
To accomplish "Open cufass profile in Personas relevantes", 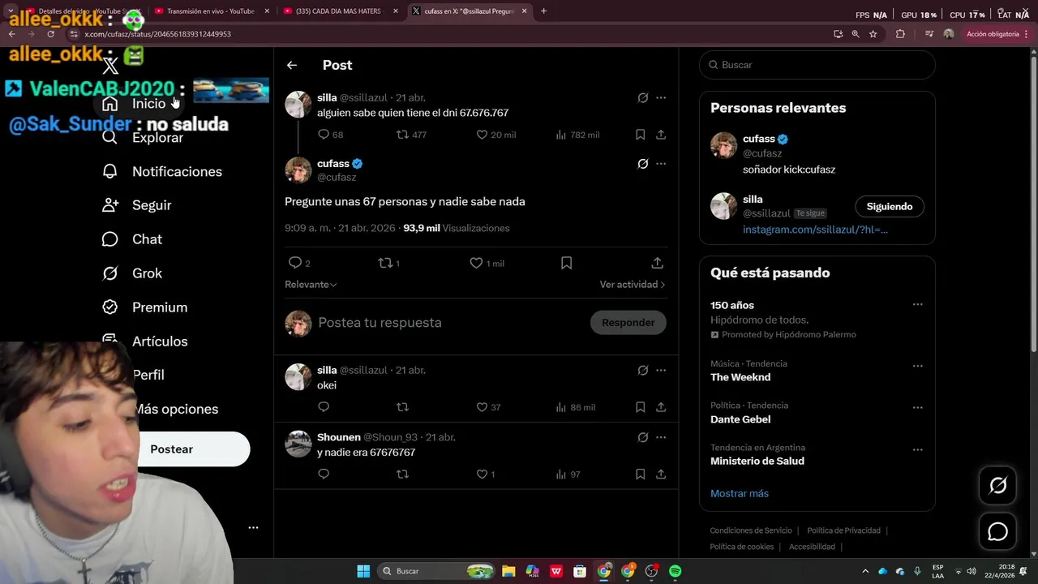I will [759, 140].
